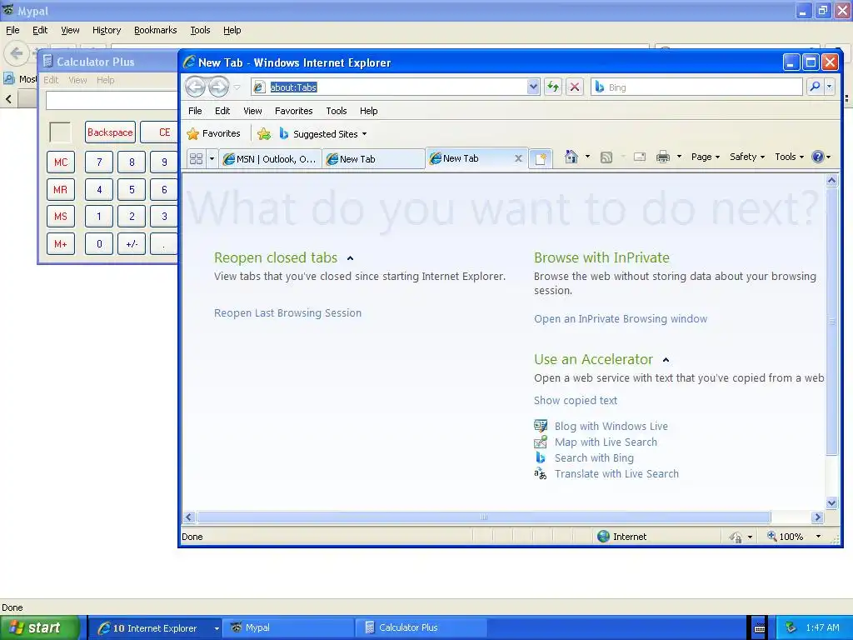The height and width of the screenshot is (640, 853).
Task: Click calculator digit 7 button
Action: click(x=99, y=162)
